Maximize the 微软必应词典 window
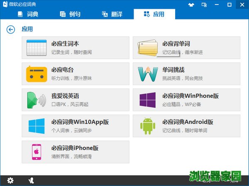The width and height of the screenshot is (249, 186). pos(229,5)
